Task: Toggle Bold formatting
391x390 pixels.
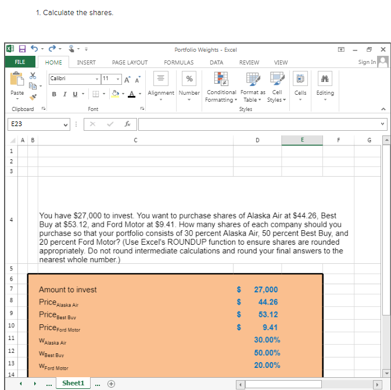Action: tap(54, 94)
